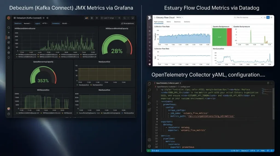Click the errors and warnings status bar entry

[155, 151]
